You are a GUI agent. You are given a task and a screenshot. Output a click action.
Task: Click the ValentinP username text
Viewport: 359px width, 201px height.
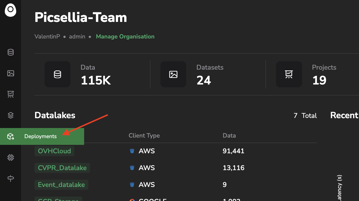point(47,36)
